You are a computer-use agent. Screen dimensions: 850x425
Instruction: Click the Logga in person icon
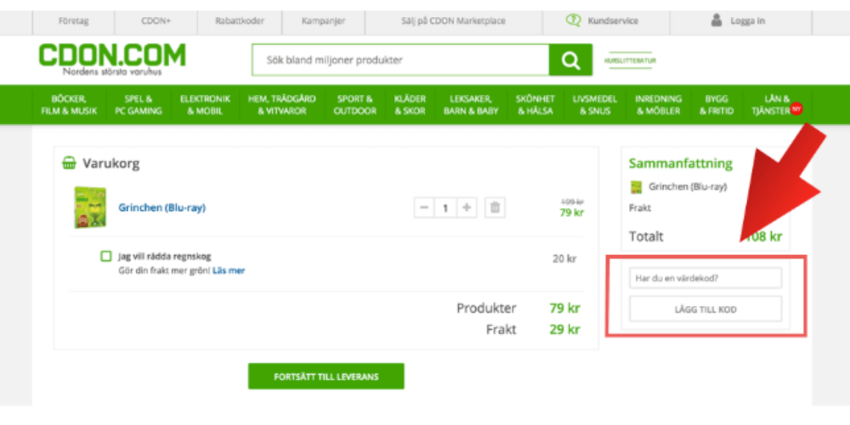click(717, 20)
